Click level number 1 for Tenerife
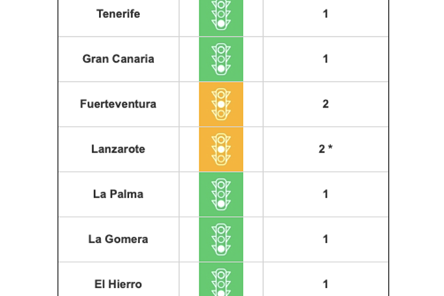 326,14
